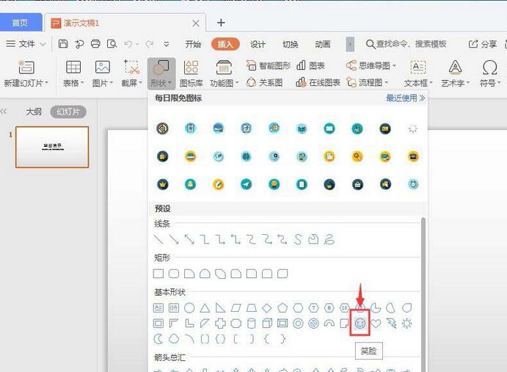Select the cross shape
Image resolution: width=507 pixels, height=372 pixels.
click(x=220, y=323)
